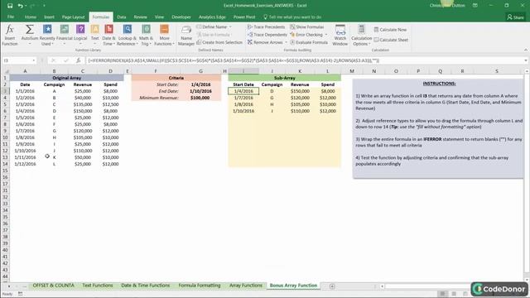Select column A header
530x298 pixels.
[25, 71]
